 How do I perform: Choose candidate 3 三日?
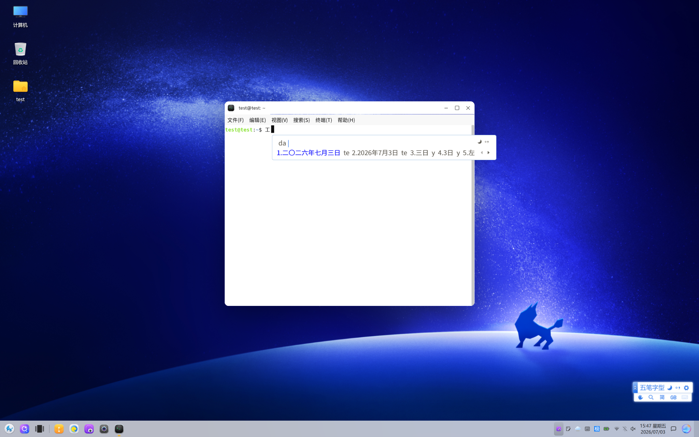click(419, 153)
